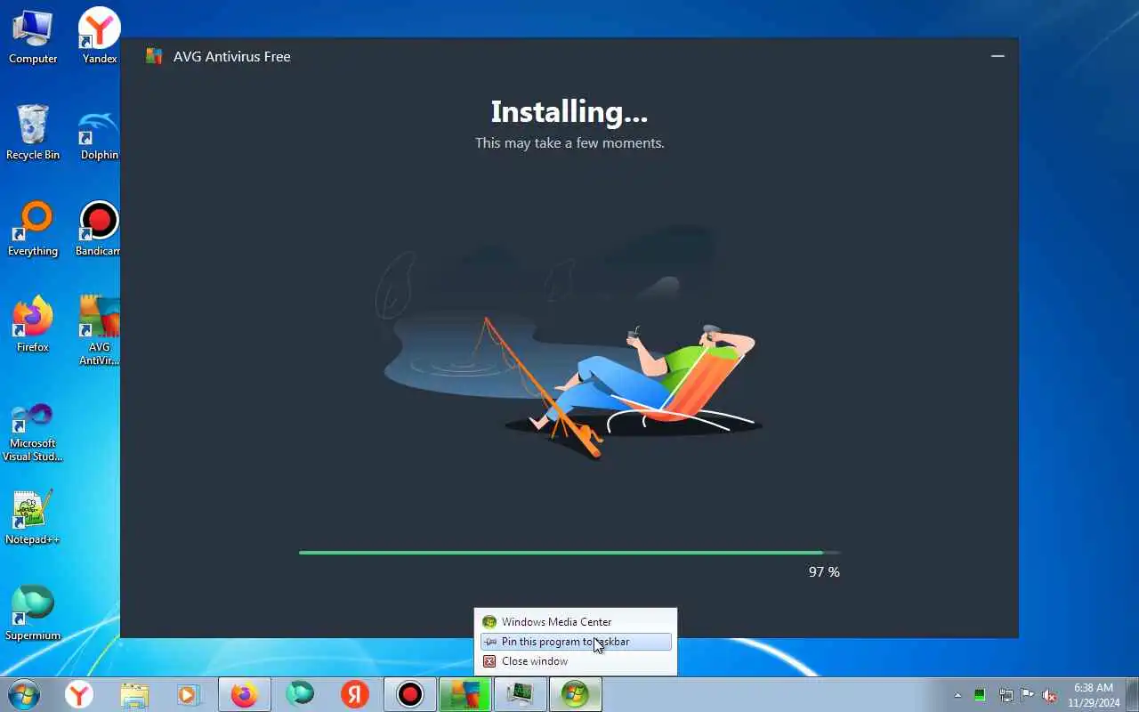Click "This may take a few moments." text
Image resolution: width=1139 pixels, height=712 pixels.
(x=569, y=142)
